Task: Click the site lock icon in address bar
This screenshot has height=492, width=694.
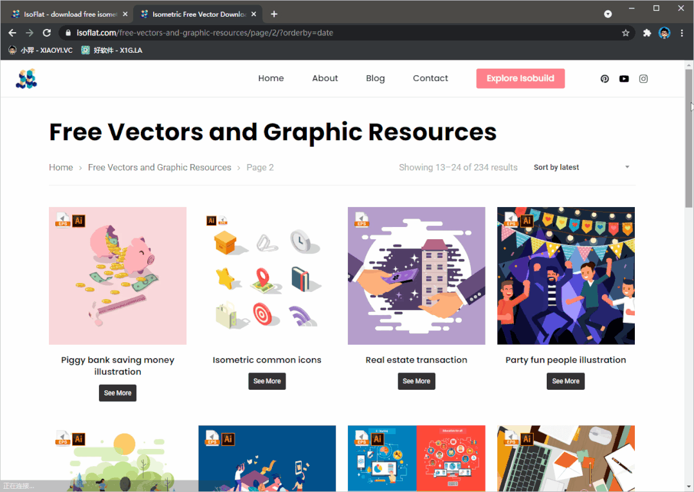Action: point(68,33)
